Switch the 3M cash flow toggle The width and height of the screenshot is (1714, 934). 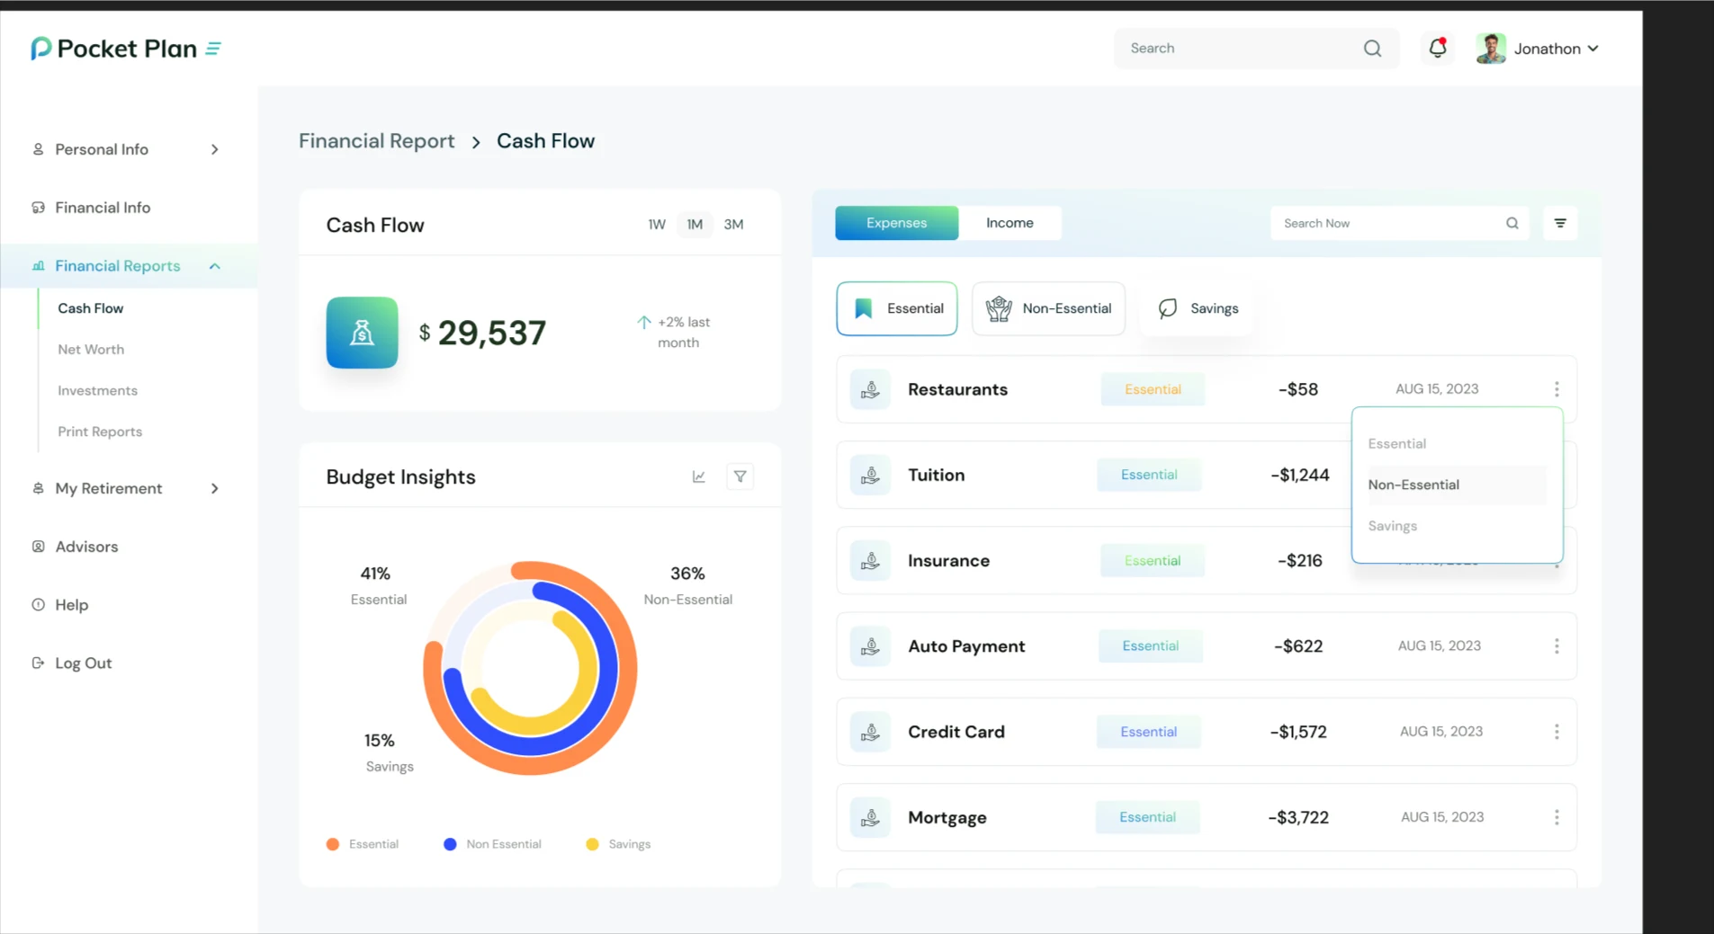click(733, 225)
